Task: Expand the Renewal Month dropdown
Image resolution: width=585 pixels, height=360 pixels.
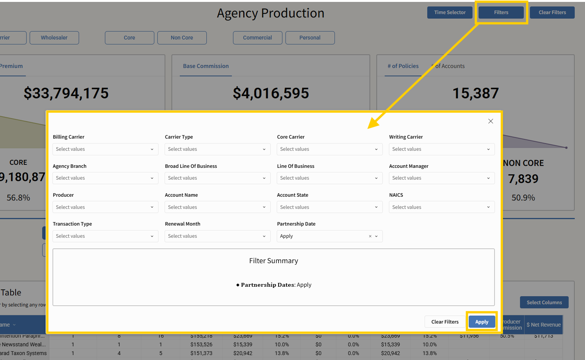Action: pyautogui.click(x=217, y=236)
